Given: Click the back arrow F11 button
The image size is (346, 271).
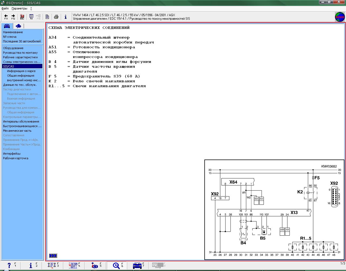Looking at the screenshot, I should click(6, 17).
